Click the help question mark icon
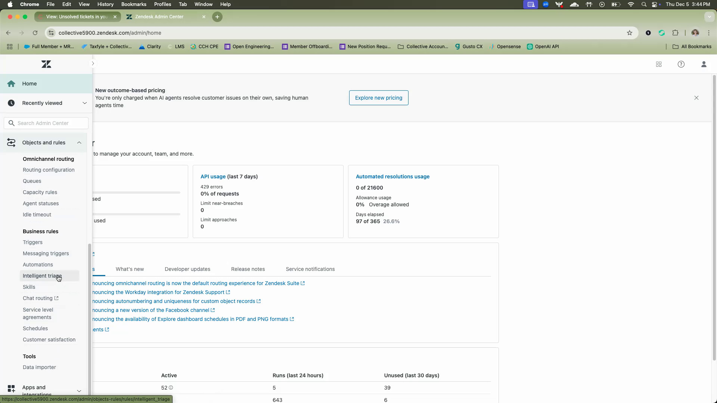 [681, 64]
